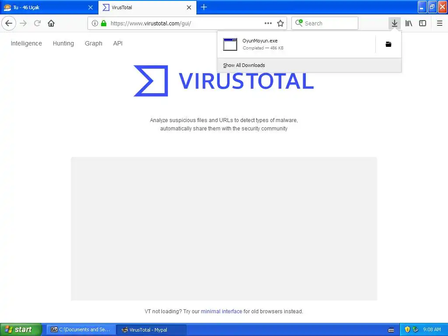The height and width of the screenshot is (336, 448).
Task: Open the Graph menu item
Action: click(94, 43)
